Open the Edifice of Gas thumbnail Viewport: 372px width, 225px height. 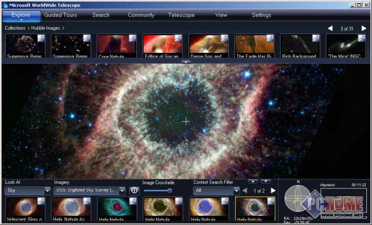point(163,46)
